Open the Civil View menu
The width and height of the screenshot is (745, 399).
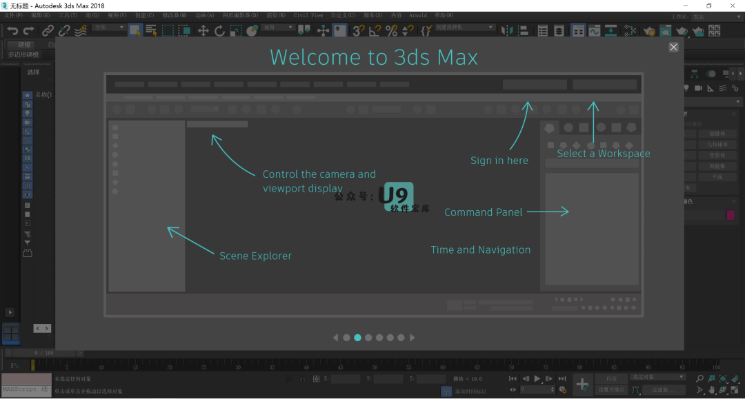(308, 15)
